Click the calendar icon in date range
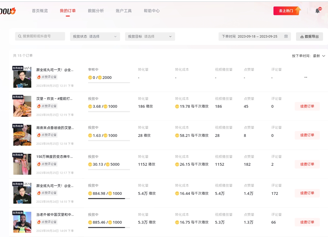 click(x=286, y=36)
